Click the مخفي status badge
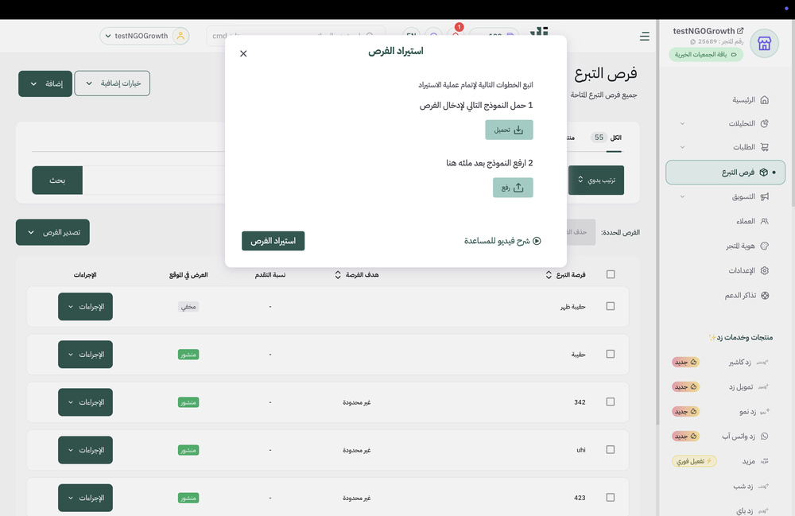This screenshot has height=516, width=795. click(188, 307)
